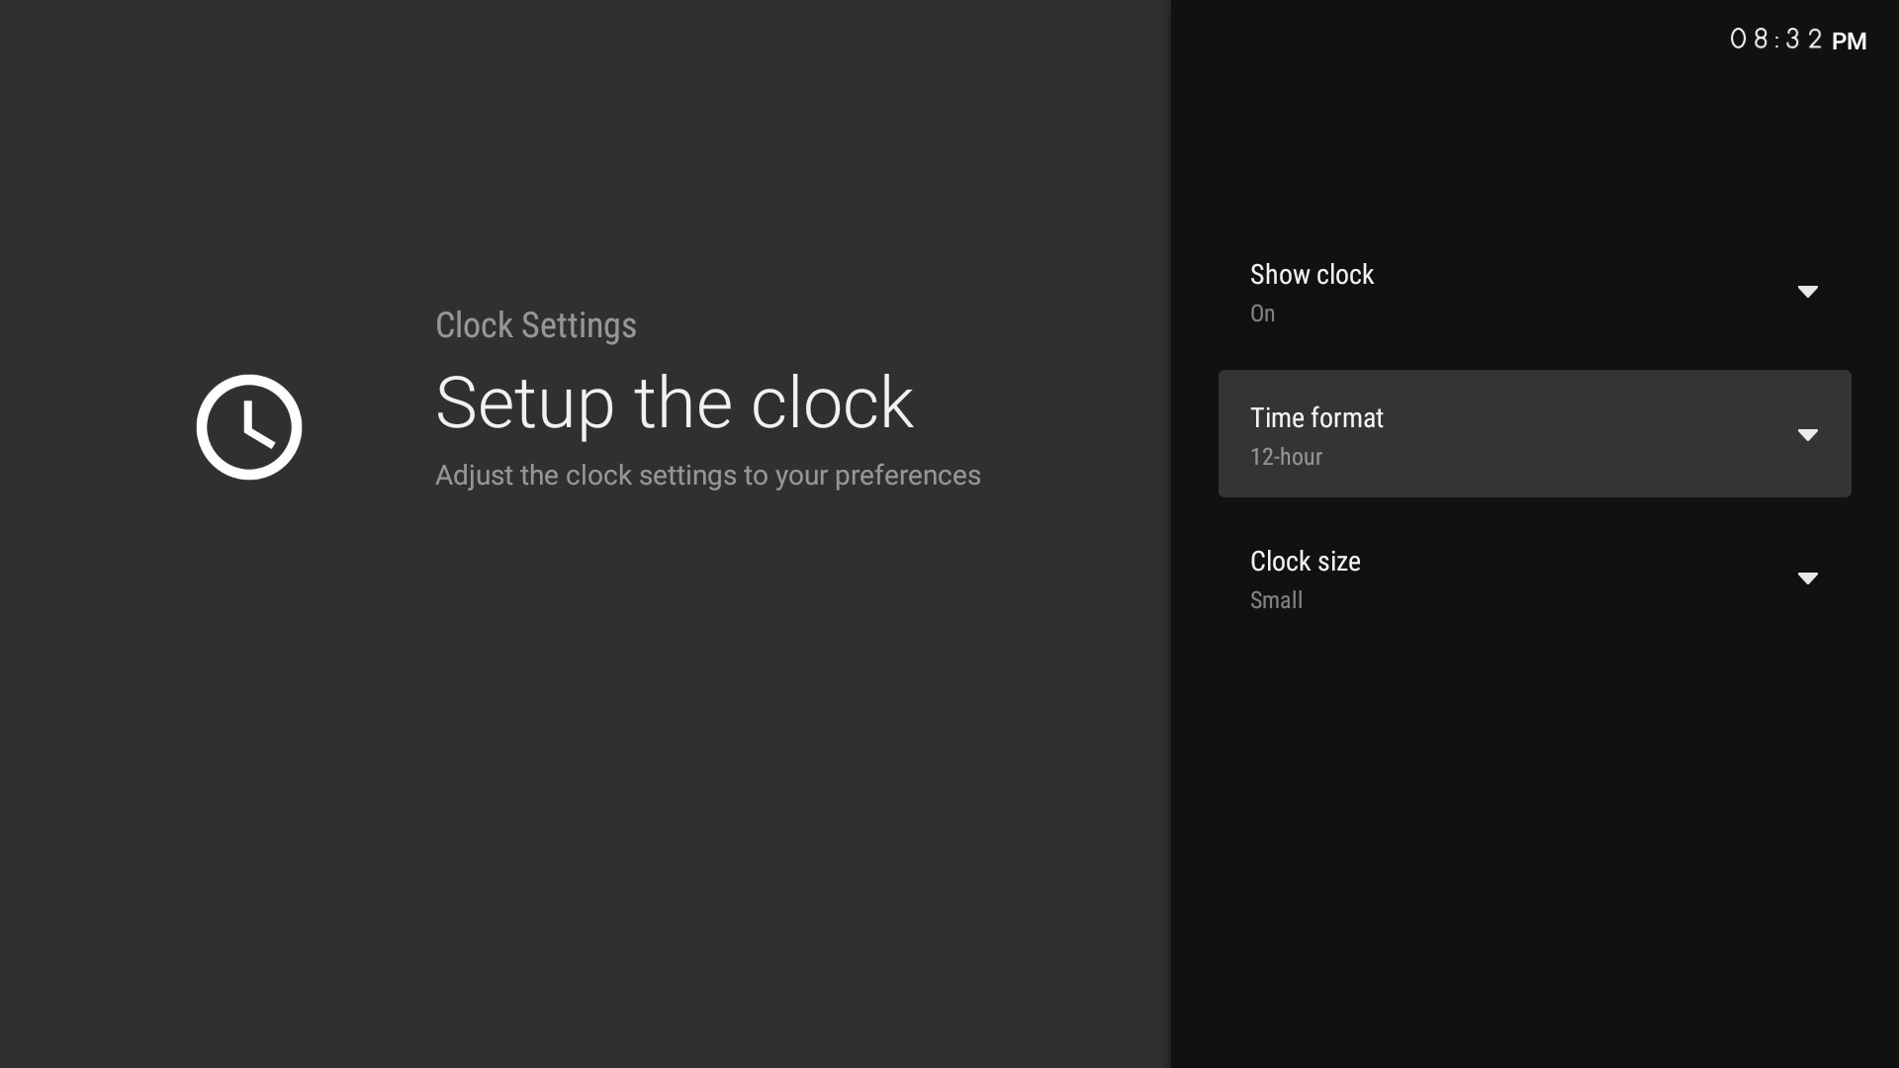
Task: Click the "Adjust the clock settings" description text
Action: tap(707, 476)
